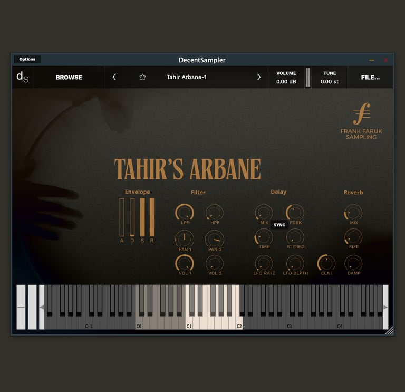Click the pitch bend wheel strip
The height and width of the screenshot is (392, 405).
[x=21, y=307]
